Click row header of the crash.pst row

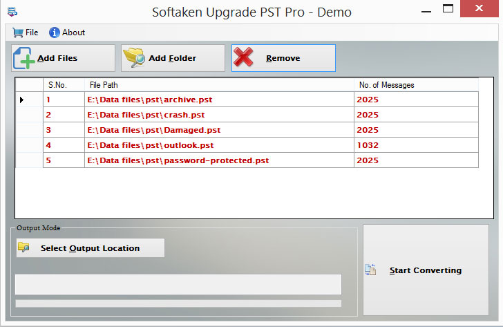[x=29, y=115]
